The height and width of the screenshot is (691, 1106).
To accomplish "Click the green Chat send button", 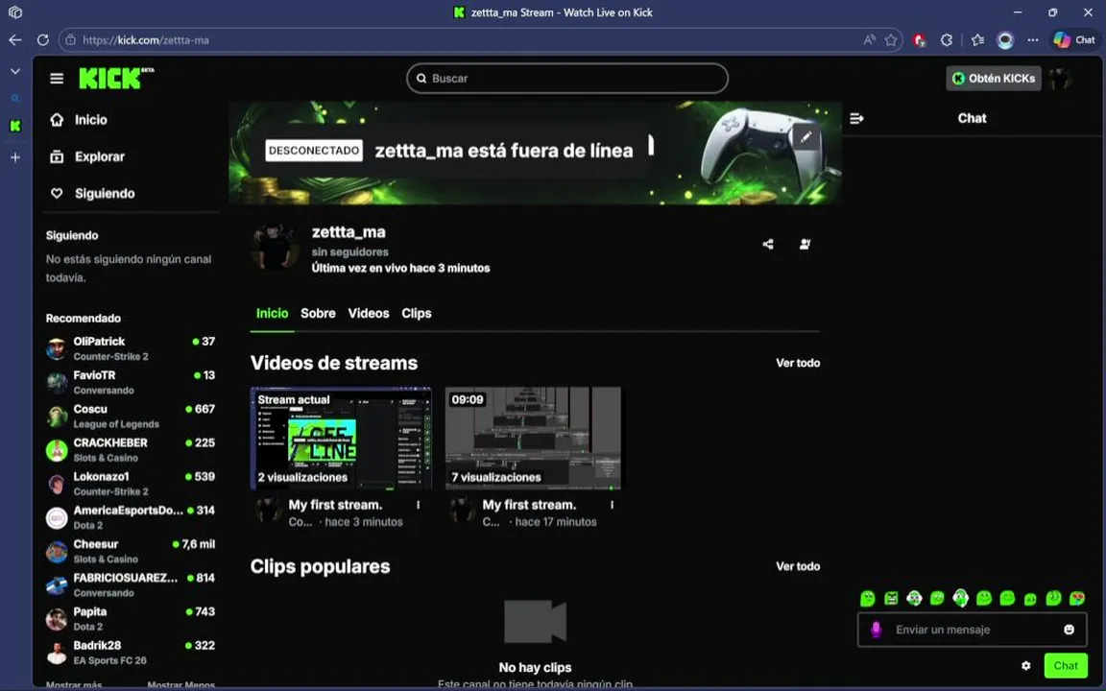I will point(1065,666).
